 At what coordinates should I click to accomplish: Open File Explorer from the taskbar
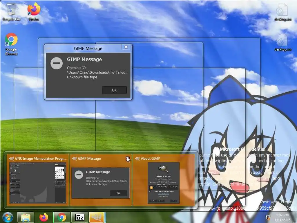[x=26, y=217]
